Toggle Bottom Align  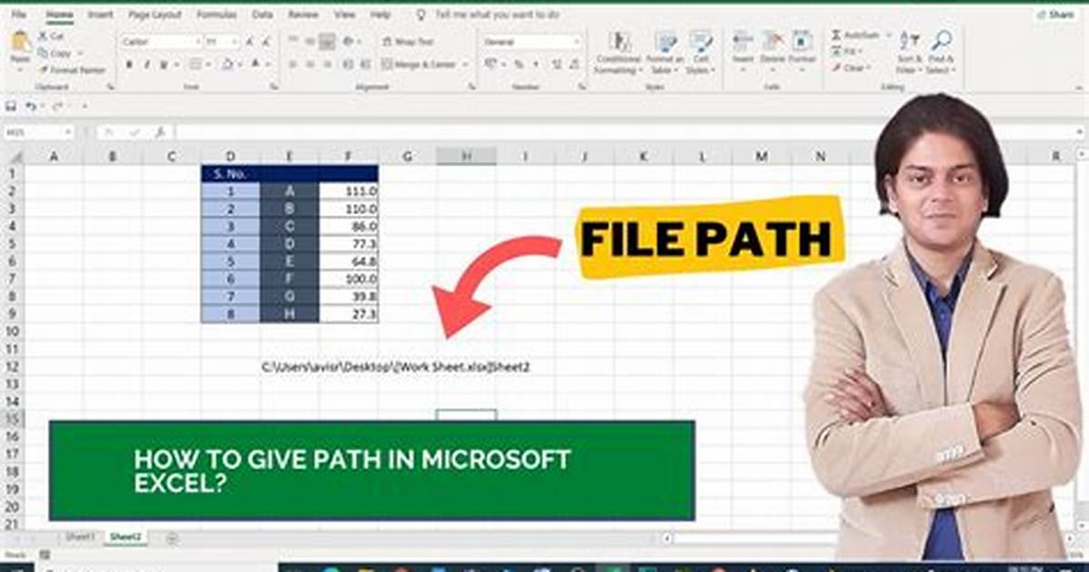tap(326, 42)
